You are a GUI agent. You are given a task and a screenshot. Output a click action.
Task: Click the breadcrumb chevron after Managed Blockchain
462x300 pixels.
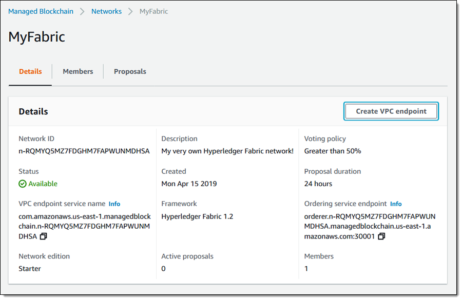pyautogui.click(x=82, y=11)
